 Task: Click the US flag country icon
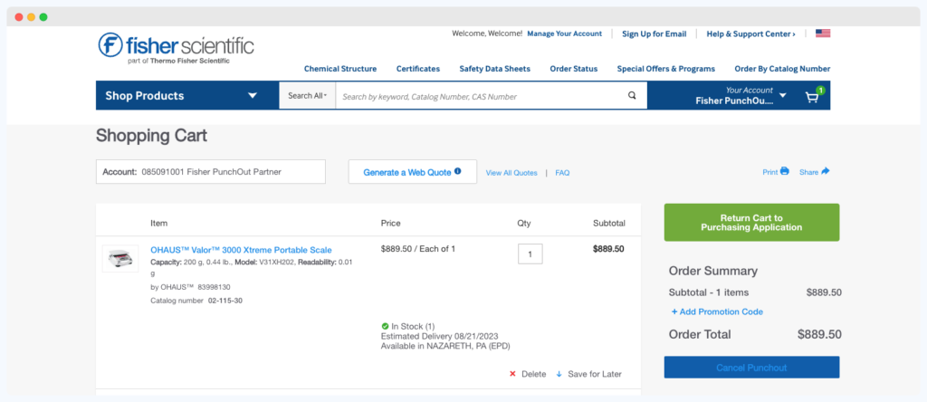pos(822,33)
